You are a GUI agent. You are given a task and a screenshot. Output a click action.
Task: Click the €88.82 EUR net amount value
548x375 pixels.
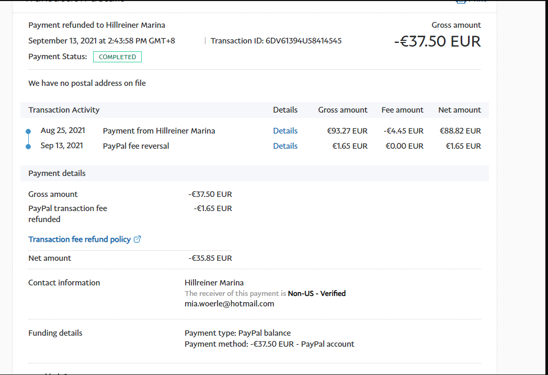(460, 131)
